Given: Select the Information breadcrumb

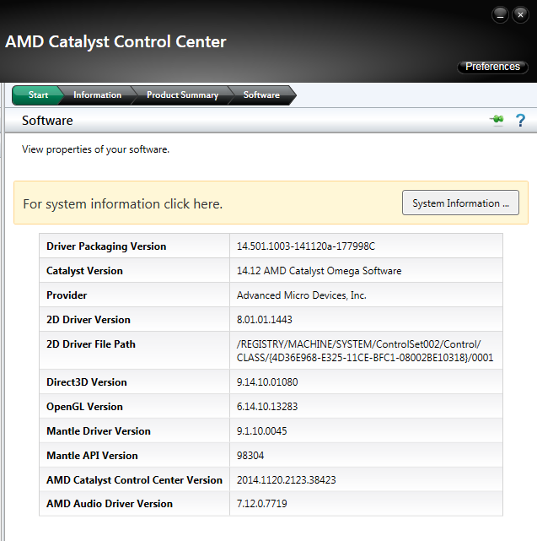Looking at the screenshot, I should click(97, 95).
